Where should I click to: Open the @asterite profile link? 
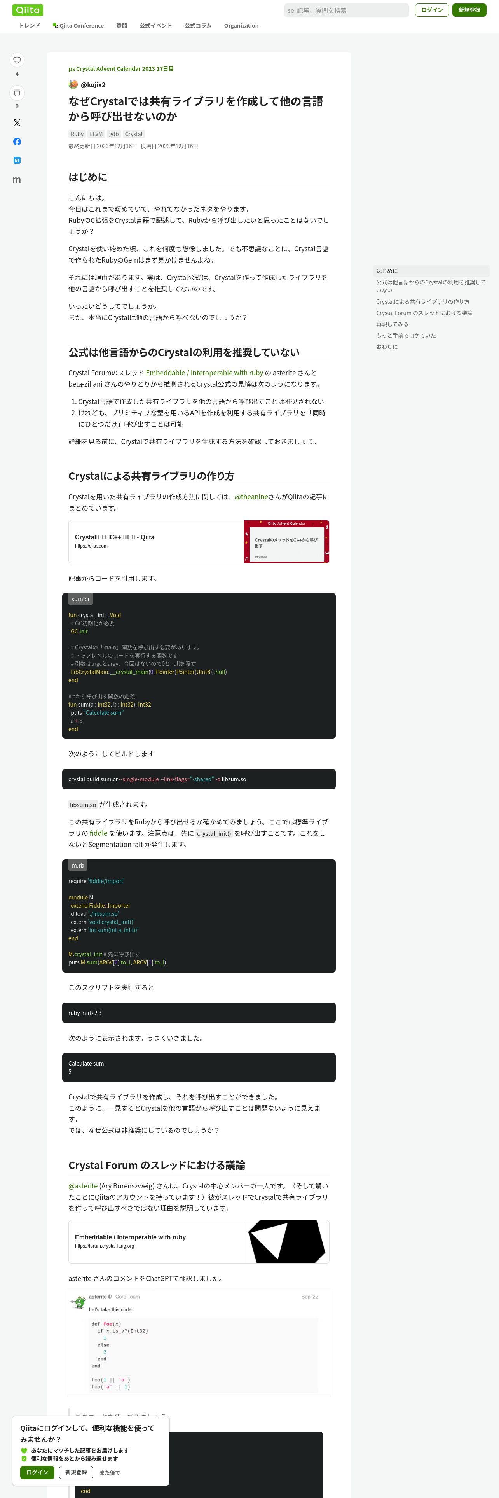coord(83,1186)
